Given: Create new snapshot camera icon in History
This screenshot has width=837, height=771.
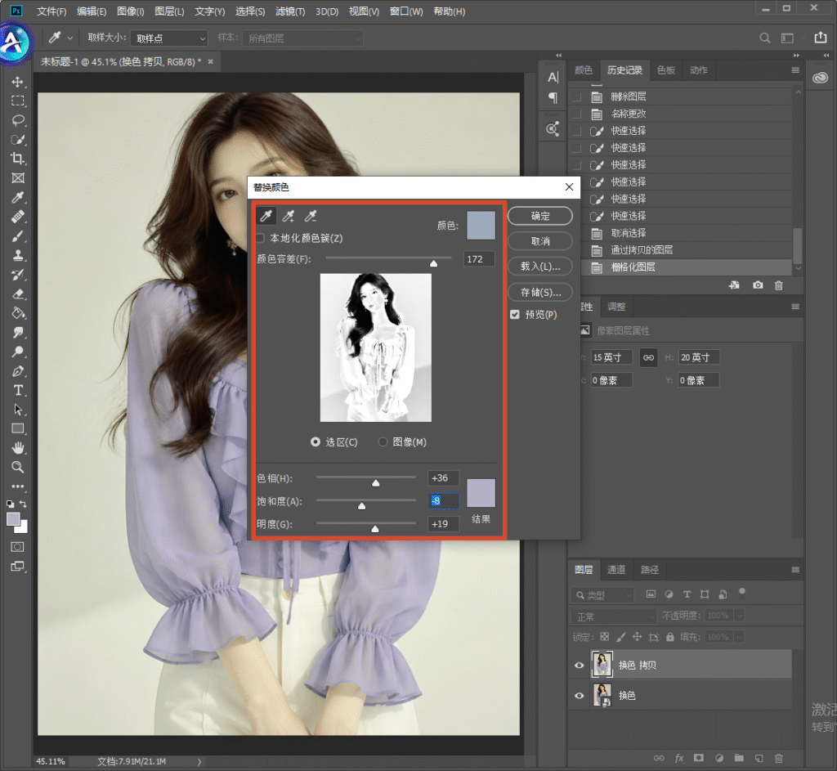Looking at the screenshot, I should tap(758, 285).
